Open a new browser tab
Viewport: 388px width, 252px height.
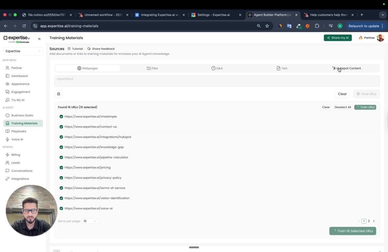point(362,15)
